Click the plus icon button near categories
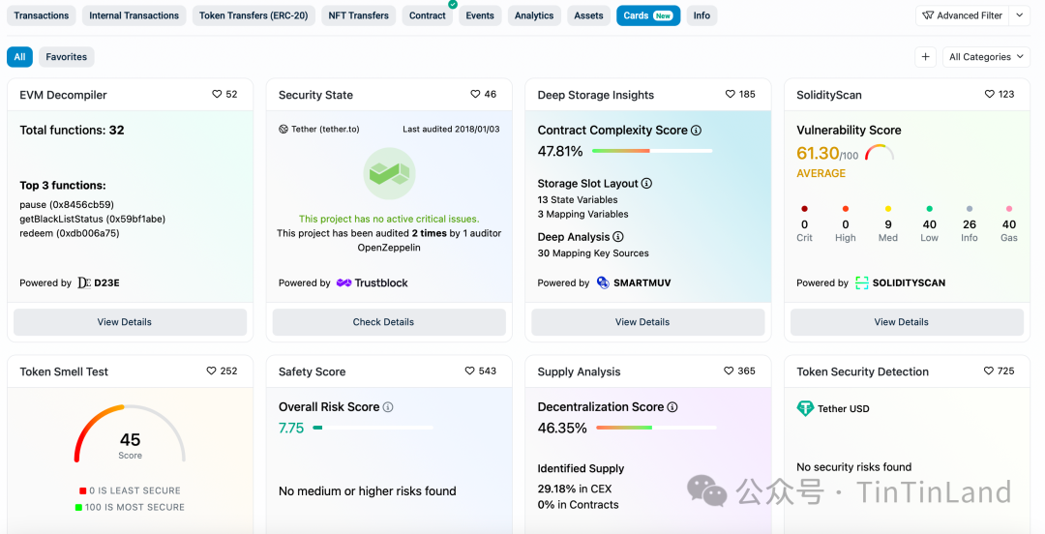The image size is (1045, 534). (925, 57)
